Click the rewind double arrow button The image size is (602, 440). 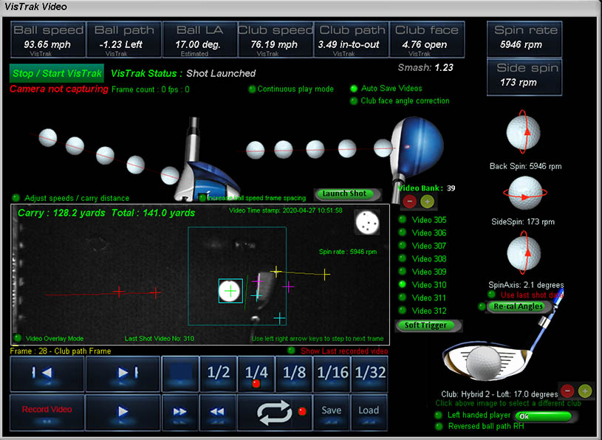(x=218, y=412)
